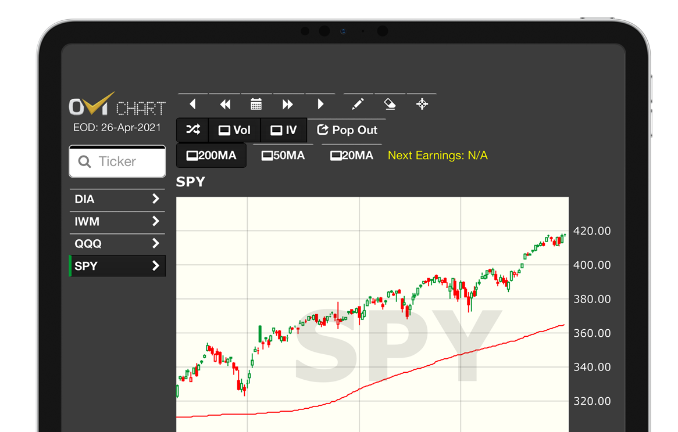This screenshot has width=678, height=432.
Task: Pop out the chart window
Action: [x=347, y=130]
